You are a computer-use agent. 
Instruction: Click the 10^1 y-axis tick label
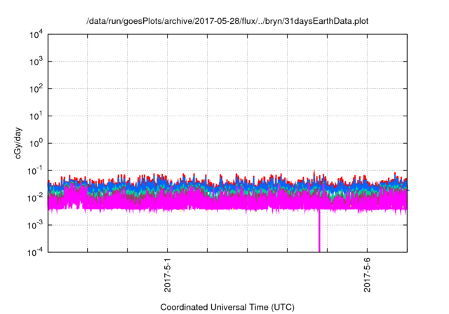(36, 116)
